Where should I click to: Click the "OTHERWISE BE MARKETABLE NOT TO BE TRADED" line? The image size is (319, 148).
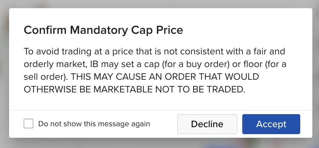click(134, 89)
